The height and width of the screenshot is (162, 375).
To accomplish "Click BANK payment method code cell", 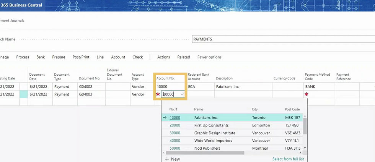I will point(319,86).
